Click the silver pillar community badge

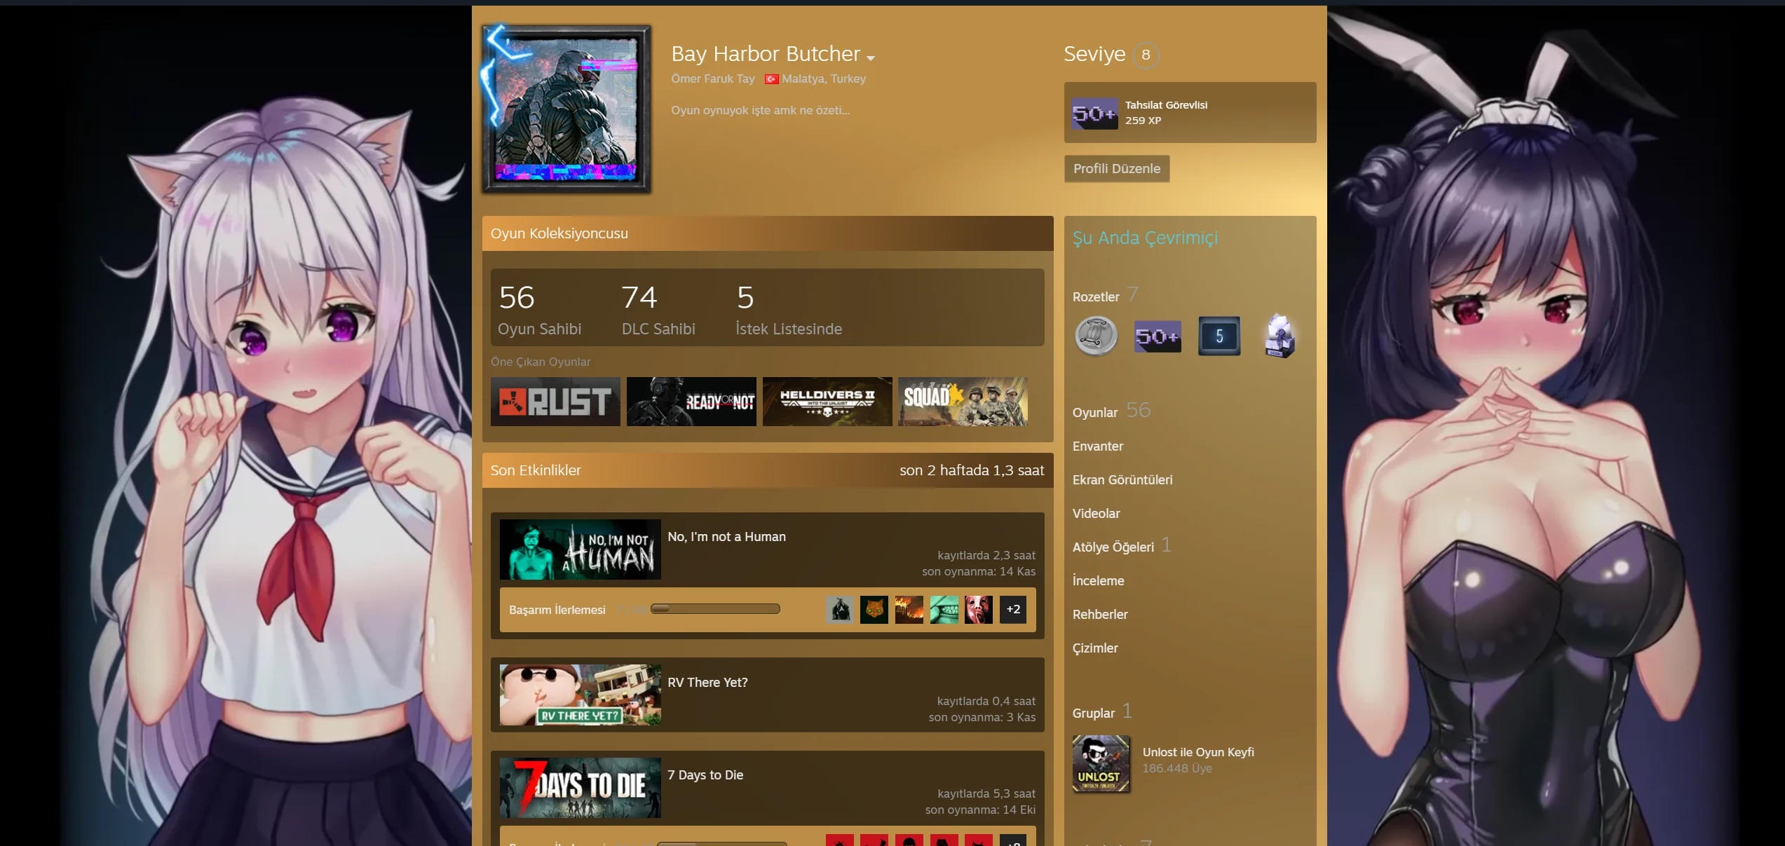[1096, 336]
